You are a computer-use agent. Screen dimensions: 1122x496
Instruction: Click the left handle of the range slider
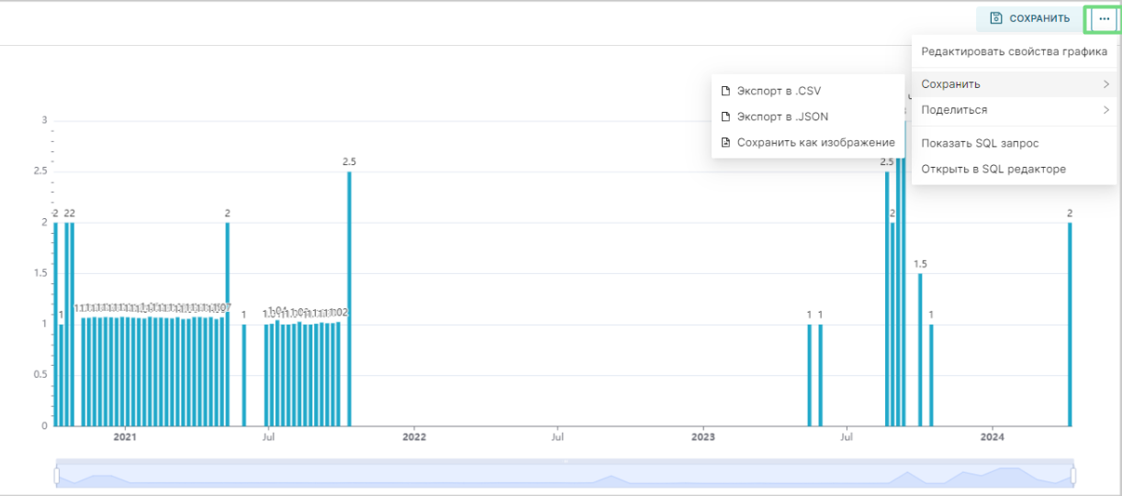click(x=57, y=476)
